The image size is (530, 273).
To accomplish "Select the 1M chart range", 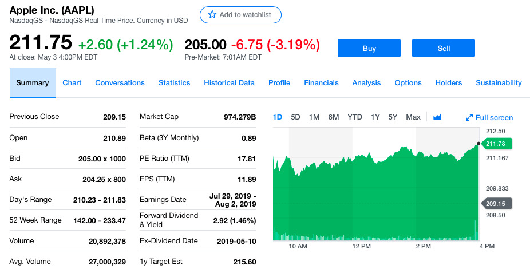I will 314,117.
